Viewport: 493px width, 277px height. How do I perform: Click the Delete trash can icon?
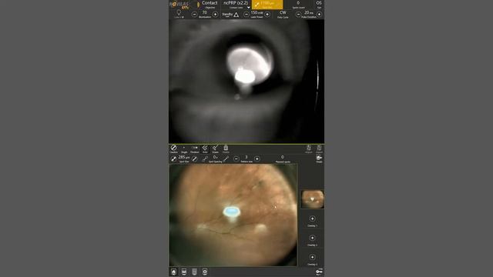pyautogui.click(x=226, y=149)
